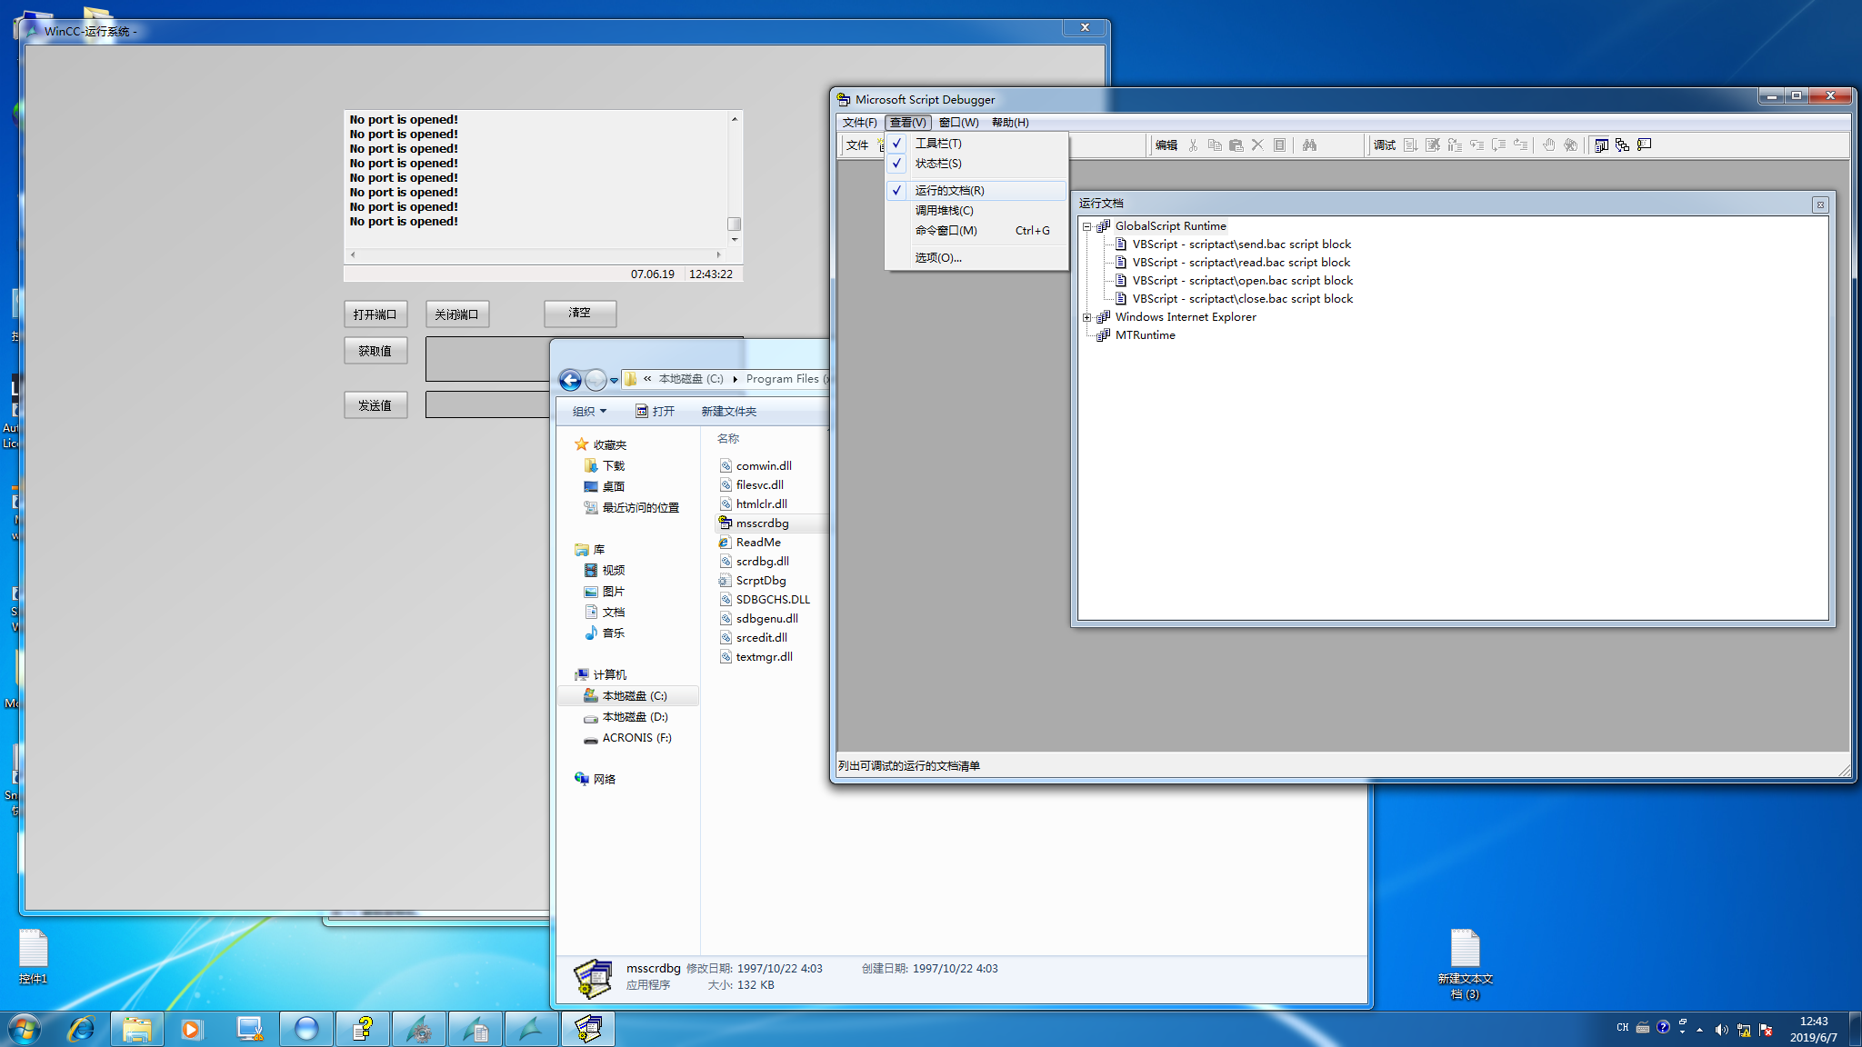Click the Paste icon in the edit toolbar

click(1236, 145)
